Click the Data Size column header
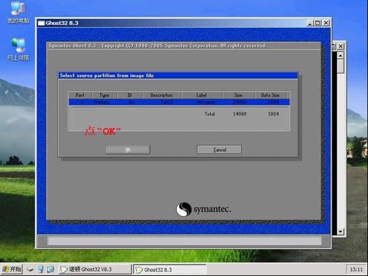The width and height of the screenshot is (368, 276). [x=270, y=95]
